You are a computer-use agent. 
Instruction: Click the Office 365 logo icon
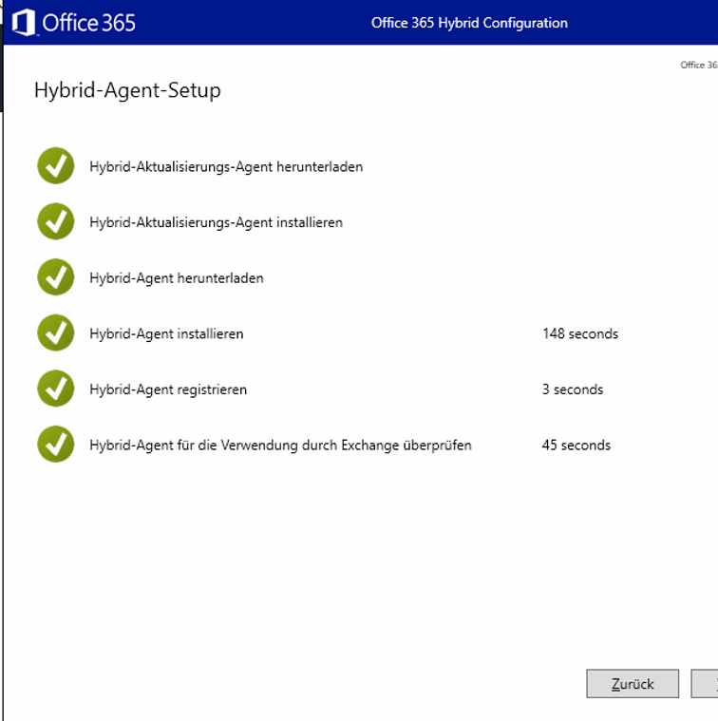tap(24, 23)
